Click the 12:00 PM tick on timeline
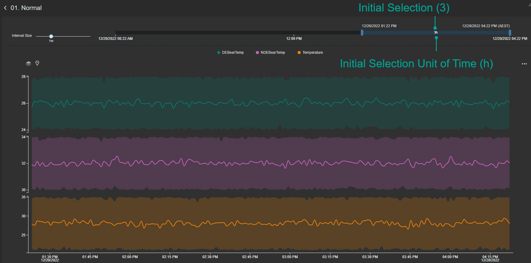The height and width of the screenshot is (263, 531). [x=294, y=39]
